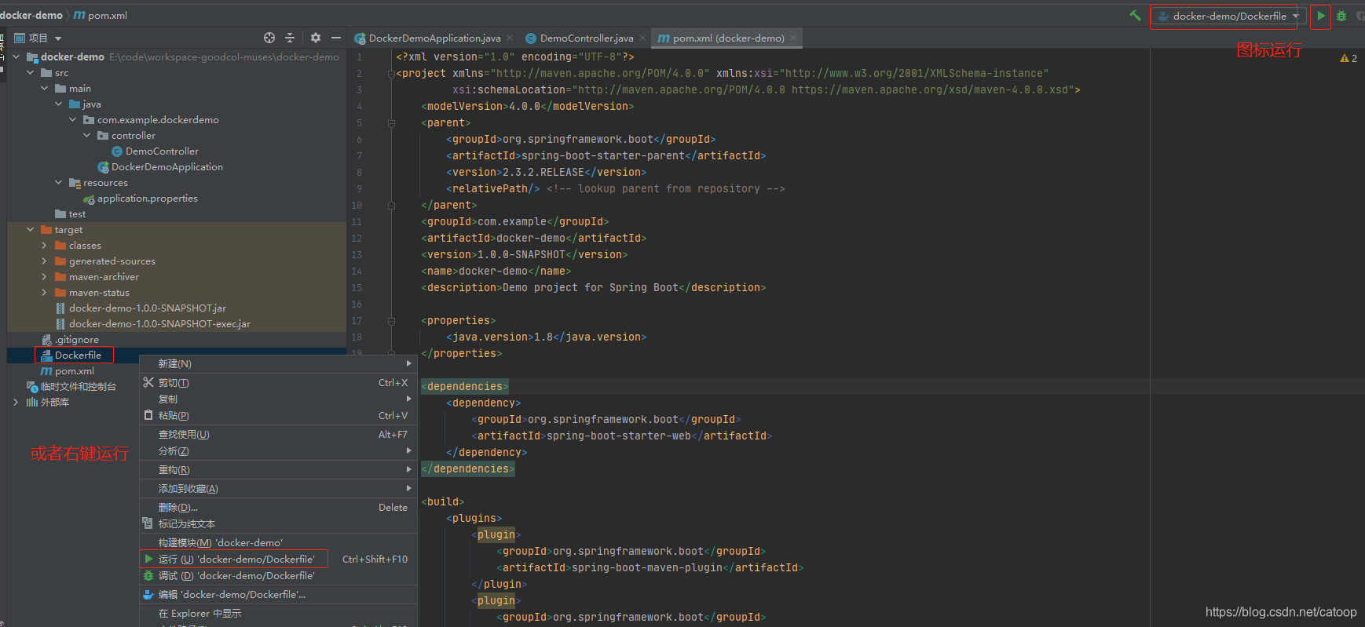The height and width of the screenshot is (627, 1365).
Task: Fold the properties tag at line 17
Action: tap(390, 321)
